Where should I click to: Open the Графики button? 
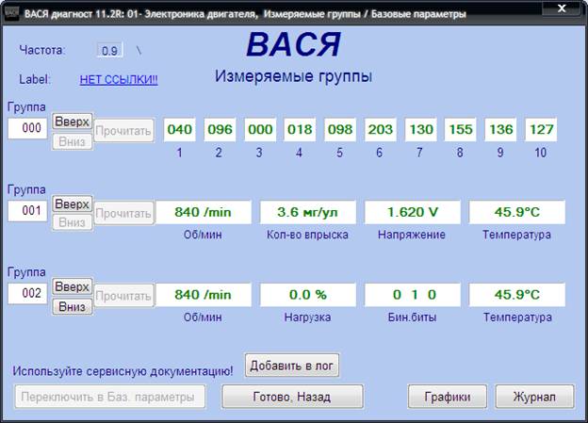point(448,397)
